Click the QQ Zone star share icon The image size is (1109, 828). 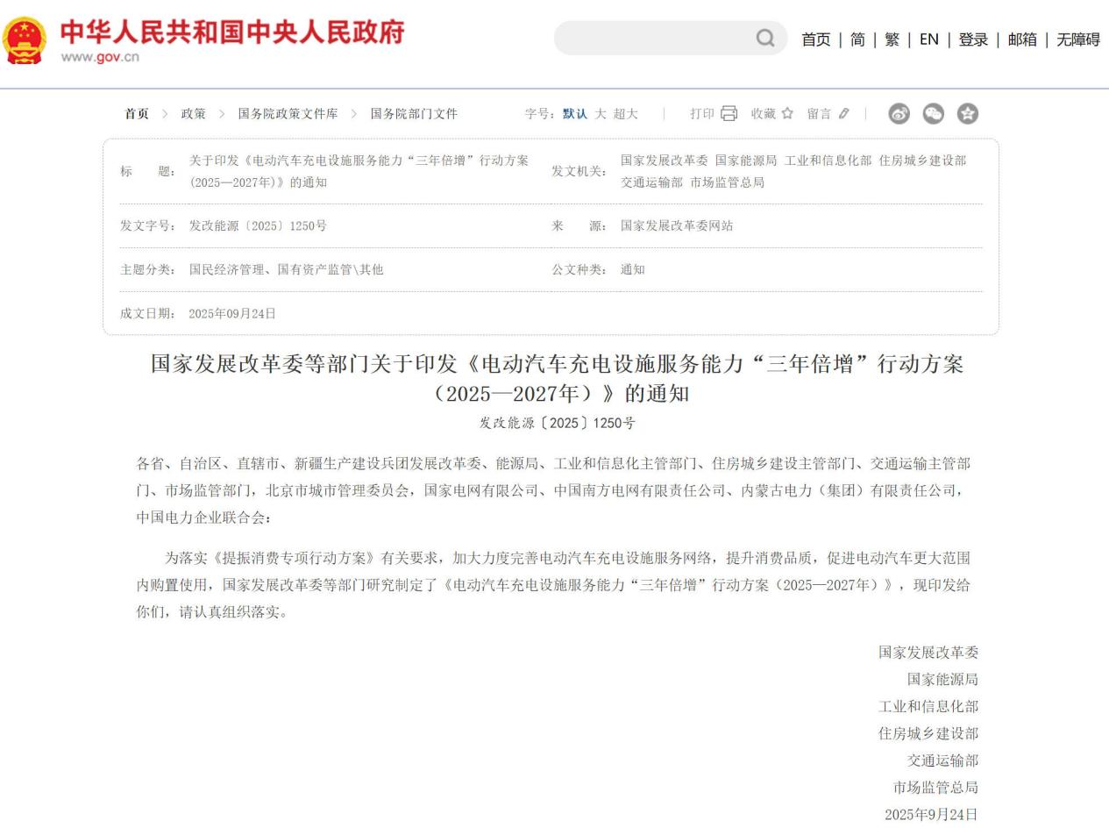pyautogui.click(x=967, y=113)
